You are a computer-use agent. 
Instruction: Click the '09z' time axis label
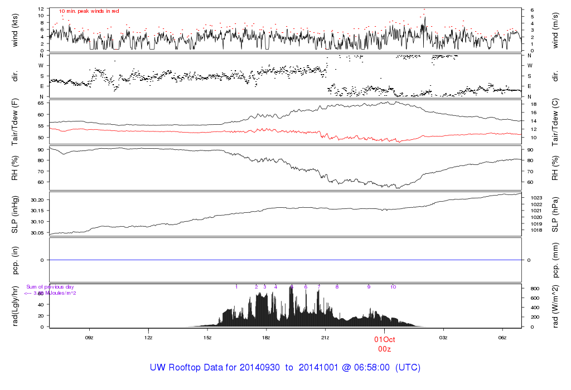coord(89,338)
